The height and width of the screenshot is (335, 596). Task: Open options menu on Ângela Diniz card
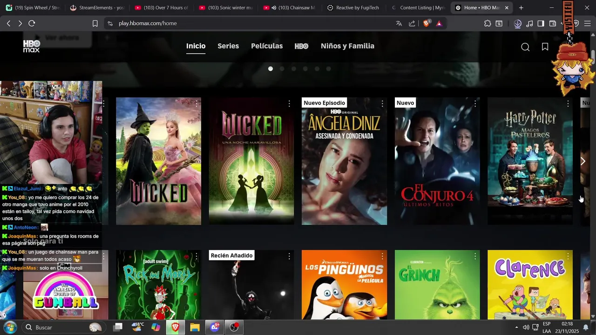tap(382, 103)
